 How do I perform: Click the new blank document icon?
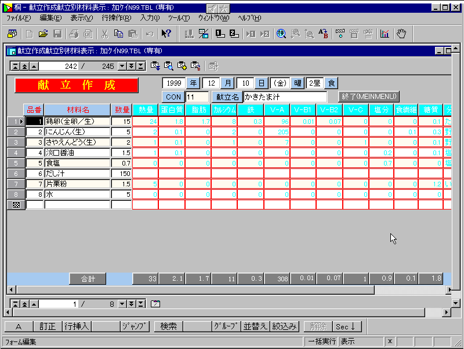pyautogui.click(x=29, y=34)
